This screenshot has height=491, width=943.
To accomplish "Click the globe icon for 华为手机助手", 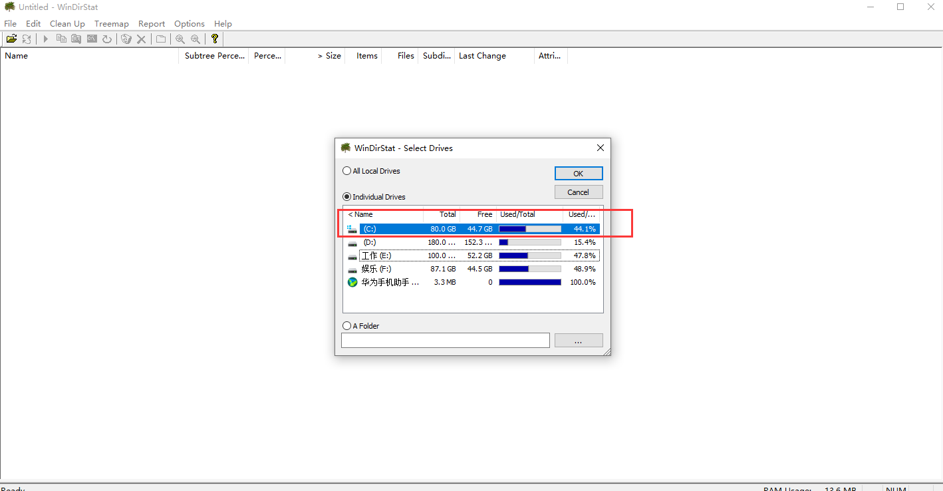I will 352,282.
